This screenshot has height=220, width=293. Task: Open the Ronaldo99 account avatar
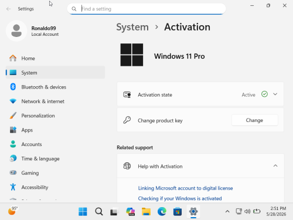pos(16,31)
